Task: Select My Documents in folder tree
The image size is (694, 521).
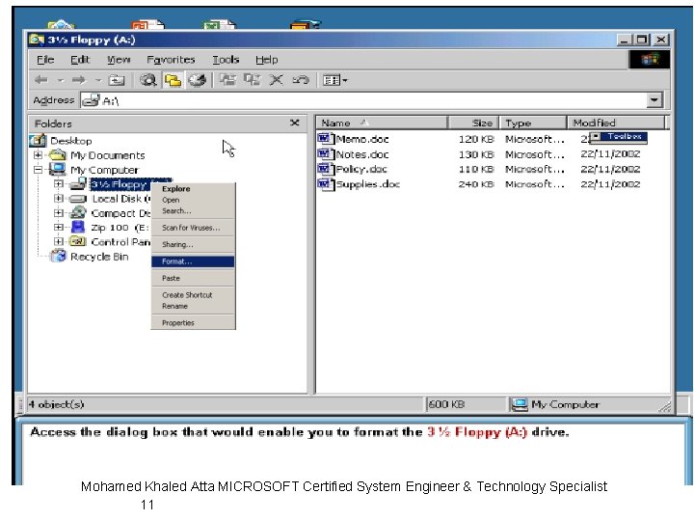Action: 108,155
